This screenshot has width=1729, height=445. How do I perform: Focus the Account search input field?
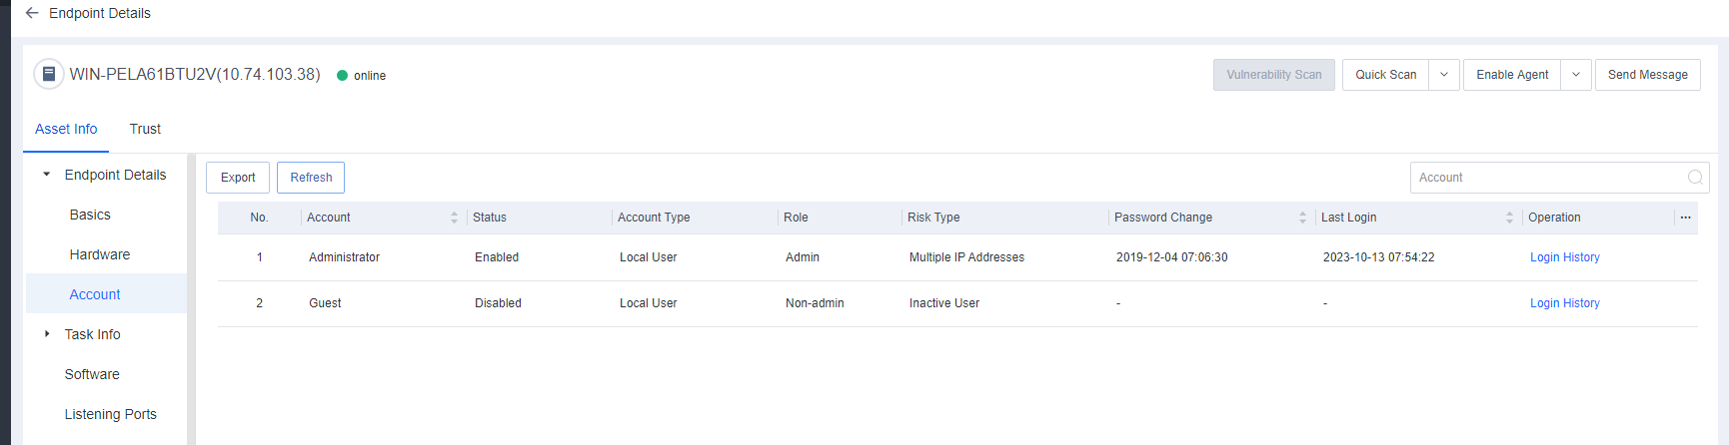tap(1547, 178)
